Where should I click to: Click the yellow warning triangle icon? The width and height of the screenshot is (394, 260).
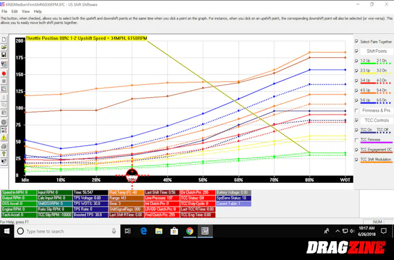[x=4, y=138]
